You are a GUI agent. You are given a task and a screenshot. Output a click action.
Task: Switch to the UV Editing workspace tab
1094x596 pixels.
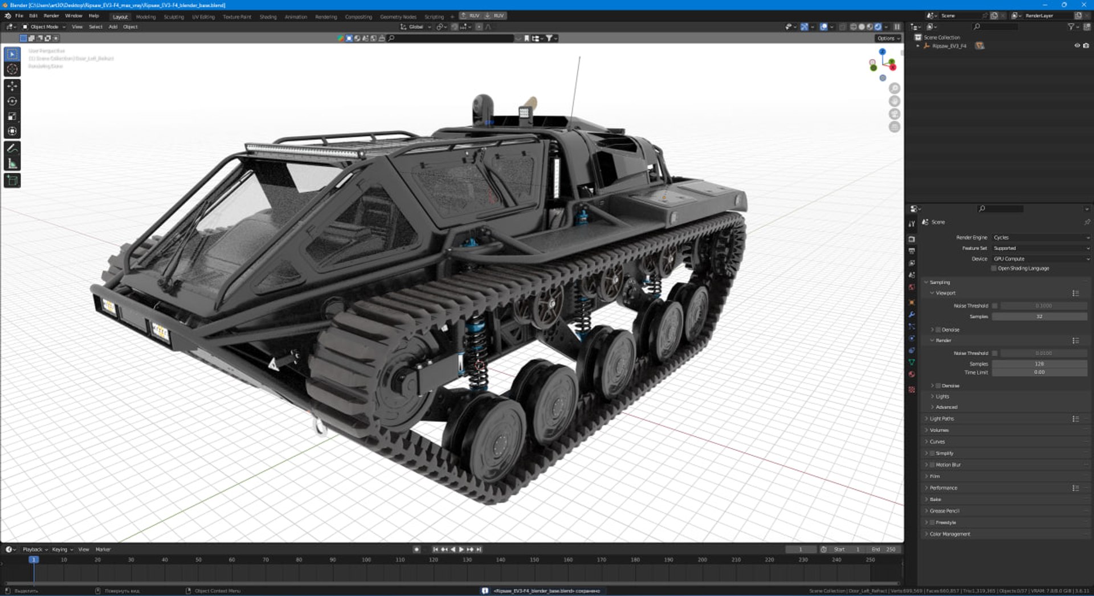(x=203, y=17)
